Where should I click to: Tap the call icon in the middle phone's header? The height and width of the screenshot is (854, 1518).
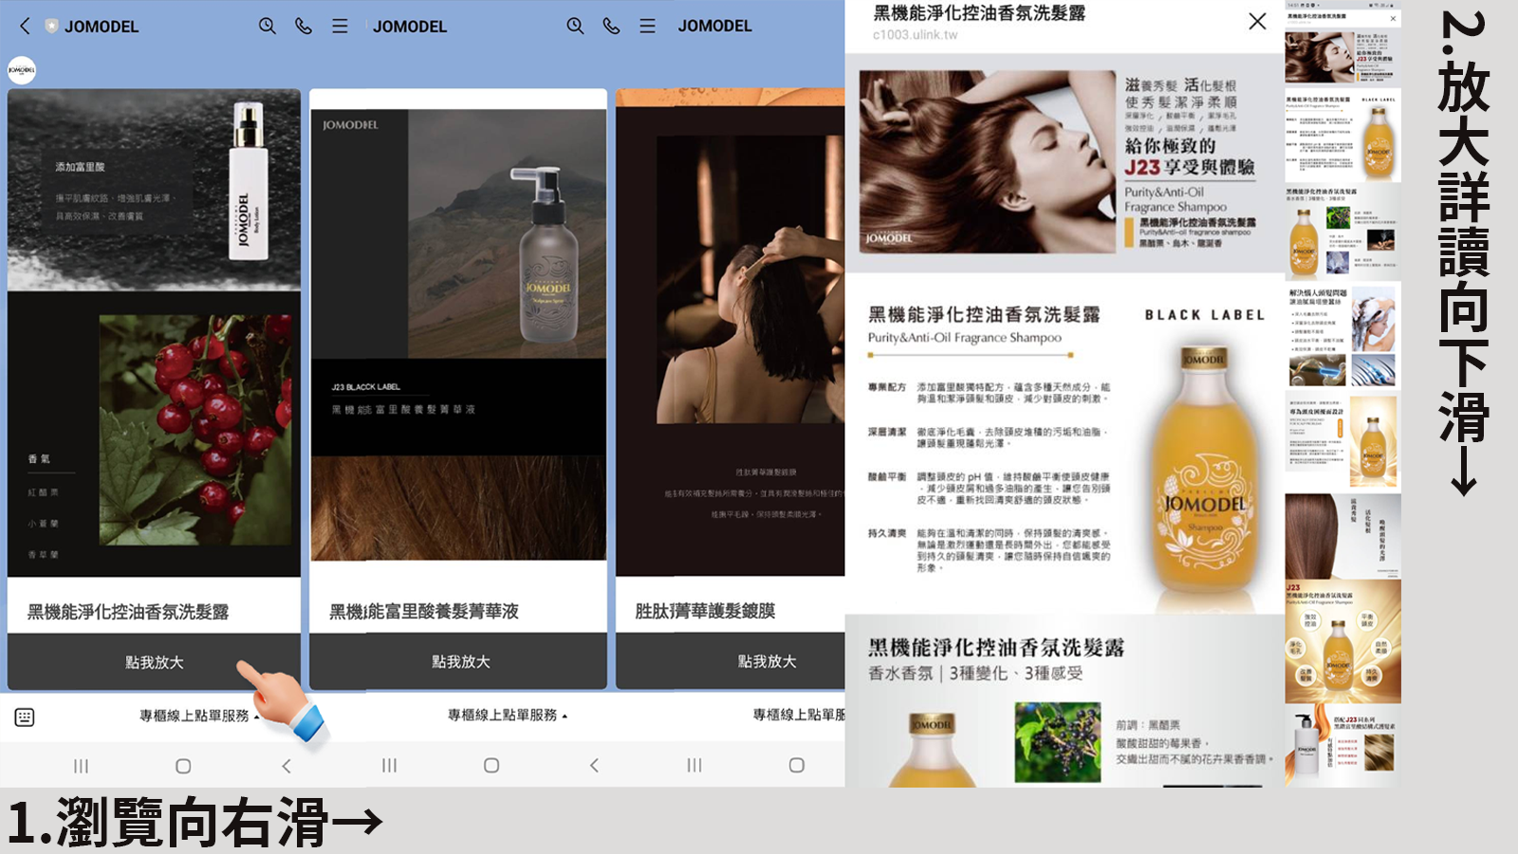point(611,27)
